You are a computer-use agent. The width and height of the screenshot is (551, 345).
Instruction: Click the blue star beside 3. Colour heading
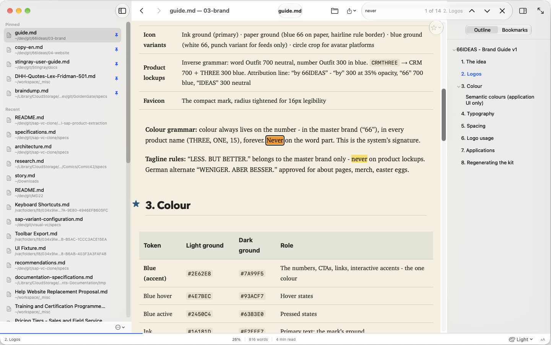[136, 204]
